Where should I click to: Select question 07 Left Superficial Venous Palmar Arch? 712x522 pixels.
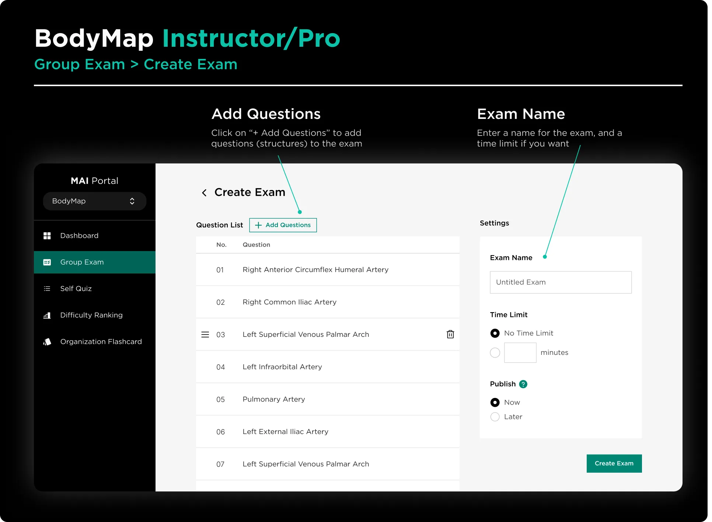(328, 464)
